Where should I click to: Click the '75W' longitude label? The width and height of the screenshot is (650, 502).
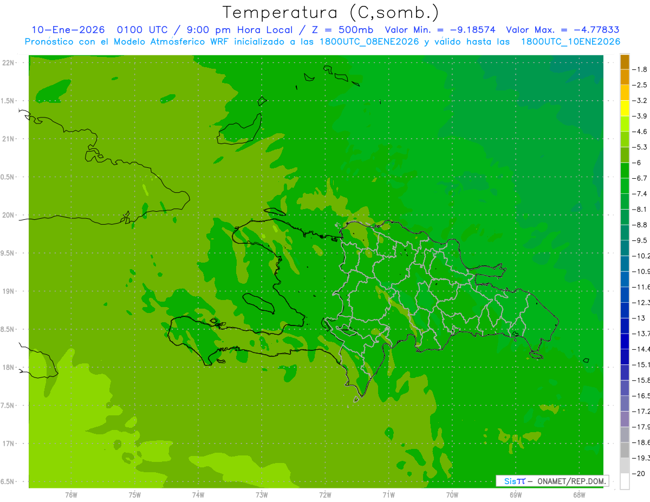(135, 495)
